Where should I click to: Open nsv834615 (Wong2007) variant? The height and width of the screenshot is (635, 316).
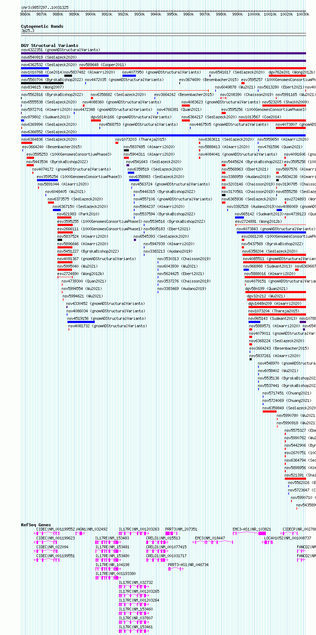pyautogui.click(x=42, y=87)
